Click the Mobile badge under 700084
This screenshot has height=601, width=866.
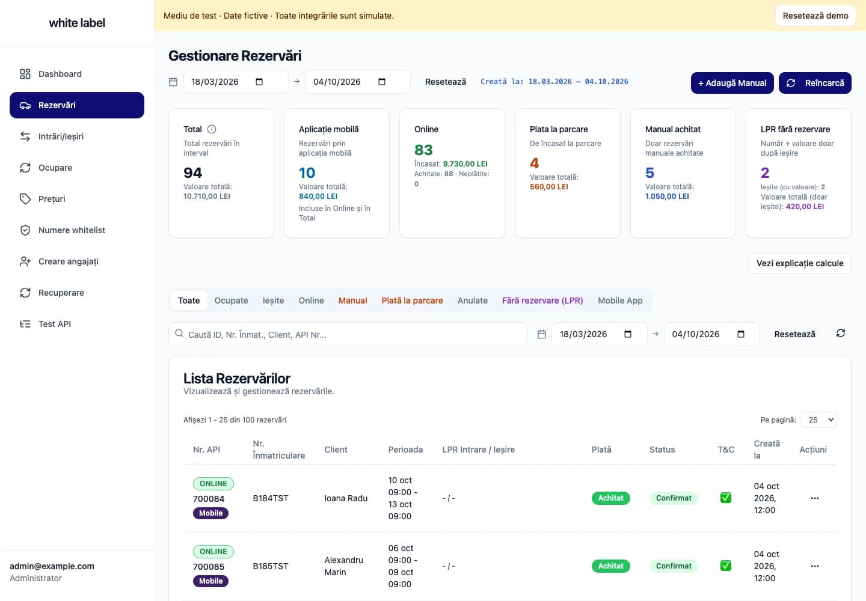coord(211,513)
